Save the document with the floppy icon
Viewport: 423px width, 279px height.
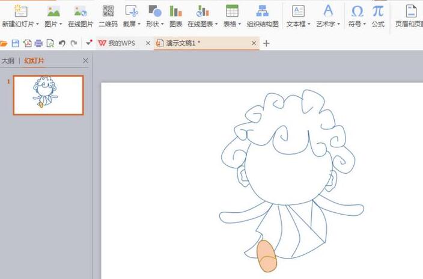click(x=16, y=43)
